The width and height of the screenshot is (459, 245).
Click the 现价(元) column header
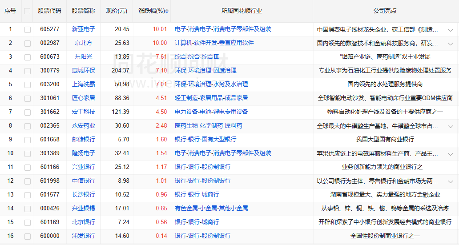[117, 11]
